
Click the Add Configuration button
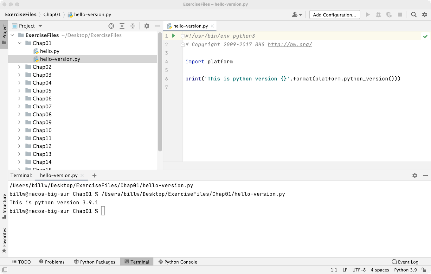335,15
